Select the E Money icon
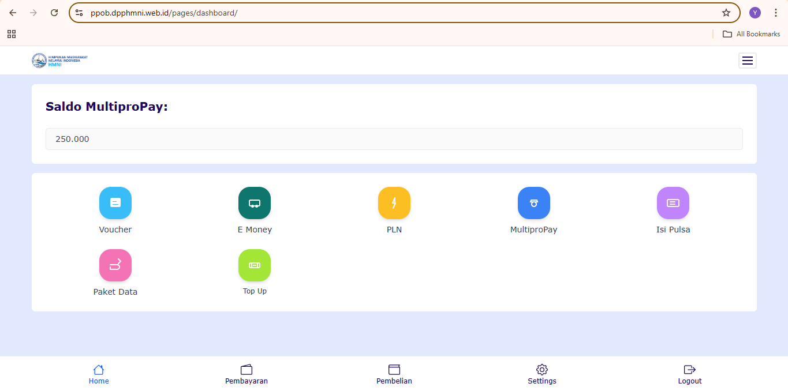 pos(255,203)
